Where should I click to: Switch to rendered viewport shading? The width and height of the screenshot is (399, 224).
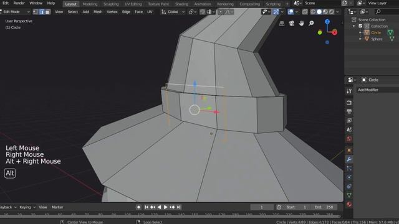[x=331, y=12]
